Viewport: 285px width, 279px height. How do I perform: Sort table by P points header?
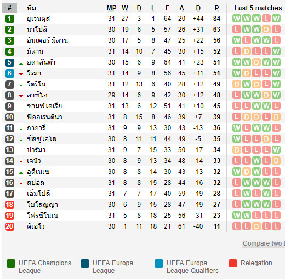click(216, 8)
